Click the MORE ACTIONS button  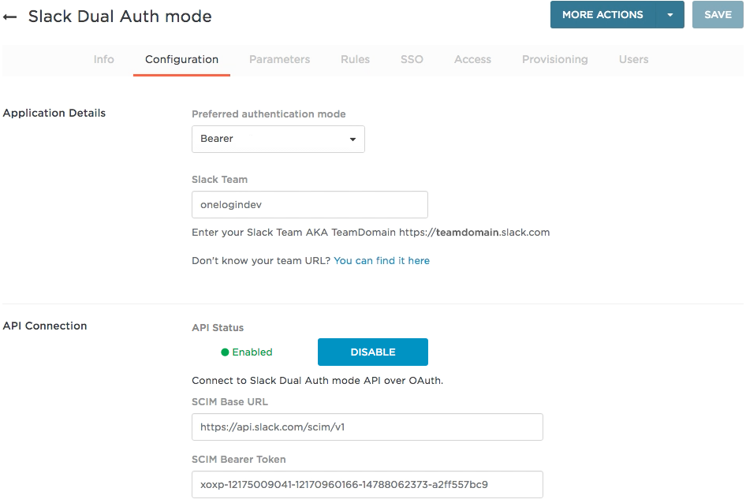tap(602, 15)
